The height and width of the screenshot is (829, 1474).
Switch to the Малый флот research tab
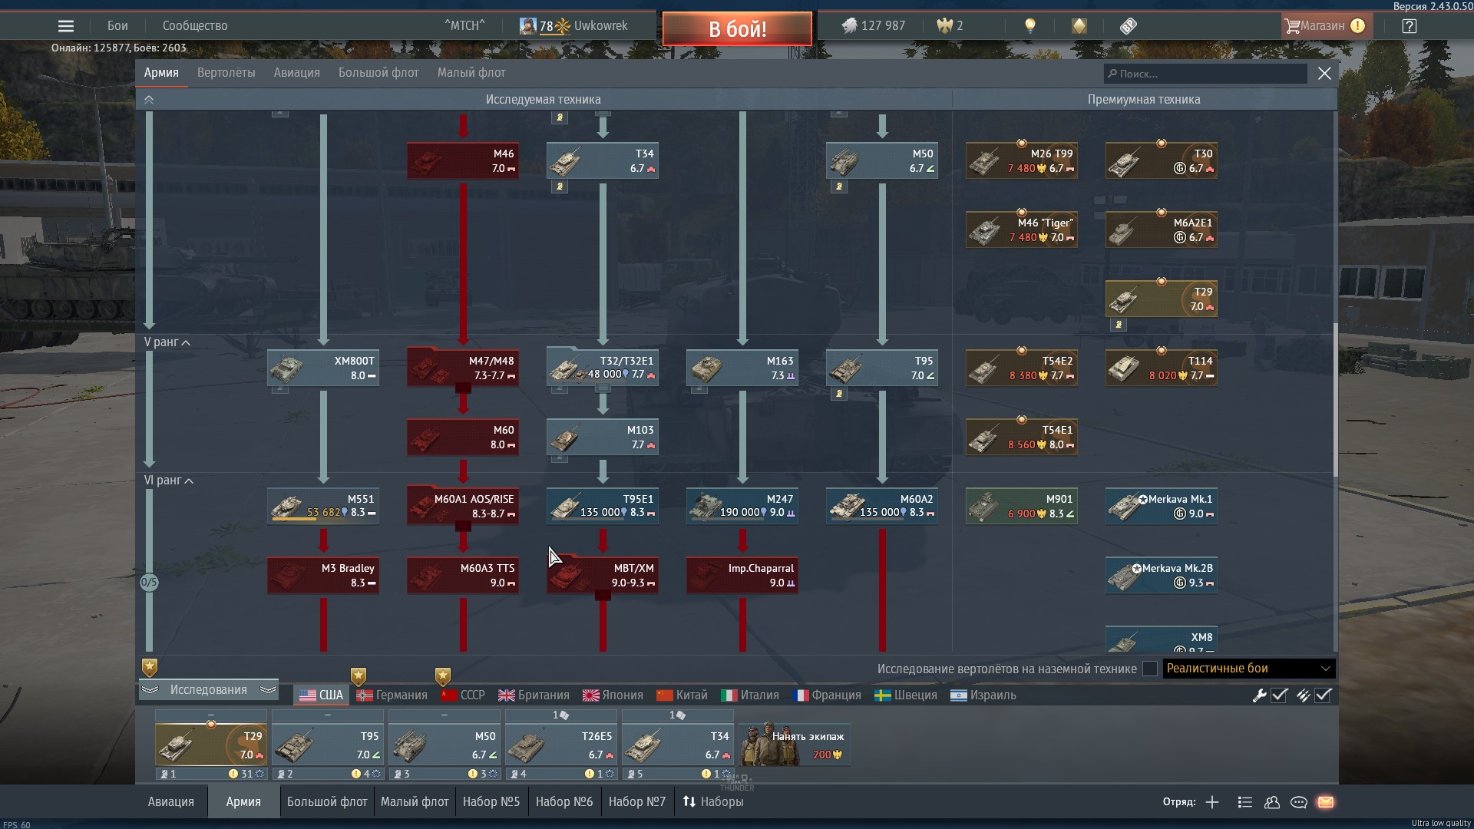click(x=471, y=73)
